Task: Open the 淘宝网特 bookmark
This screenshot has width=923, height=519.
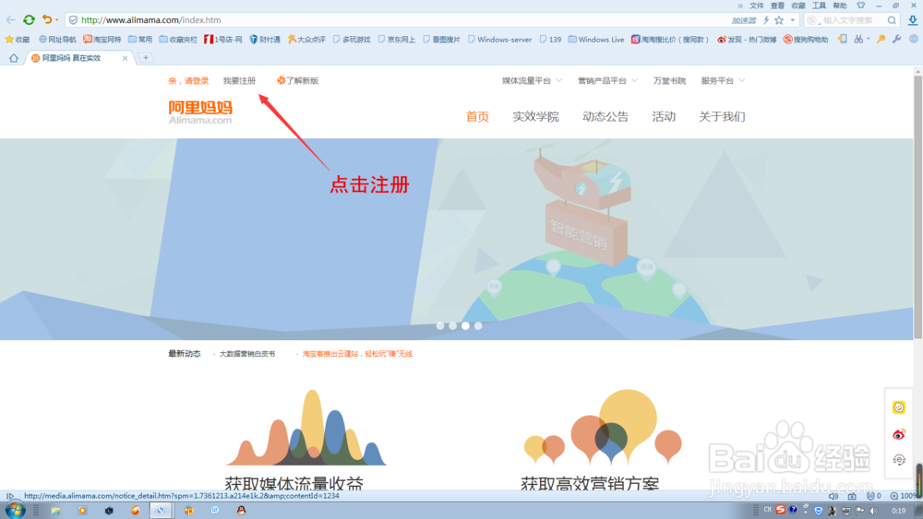Action: point(102,40)
